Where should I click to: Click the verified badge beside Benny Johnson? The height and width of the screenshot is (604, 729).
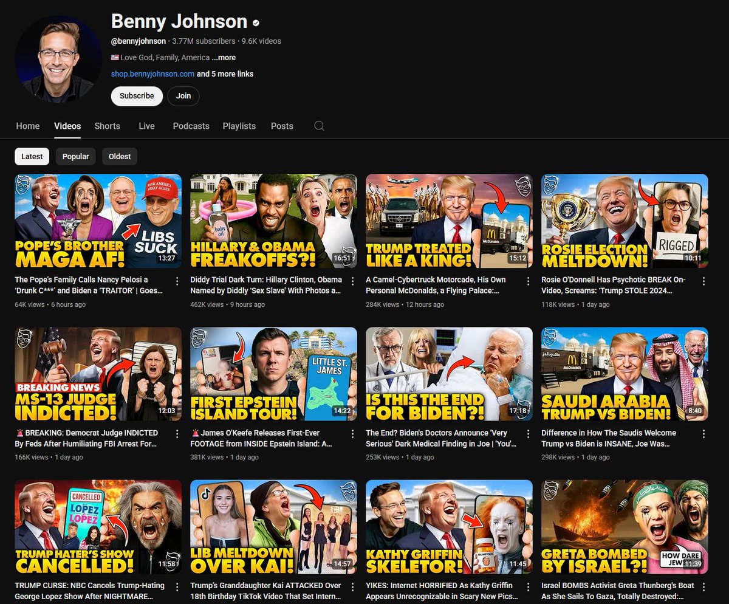coord(256,23)
